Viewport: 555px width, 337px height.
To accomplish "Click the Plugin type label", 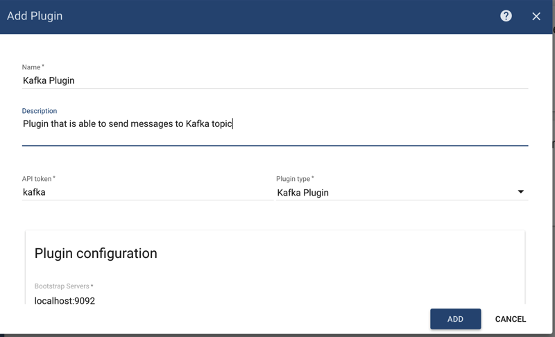I will point(294,179).
